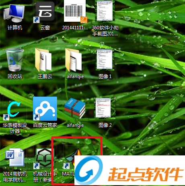Select the 王鹏云 folder icon
This screenshot has width=185, height=186.
pyautogui.click(x=43, y=60)
